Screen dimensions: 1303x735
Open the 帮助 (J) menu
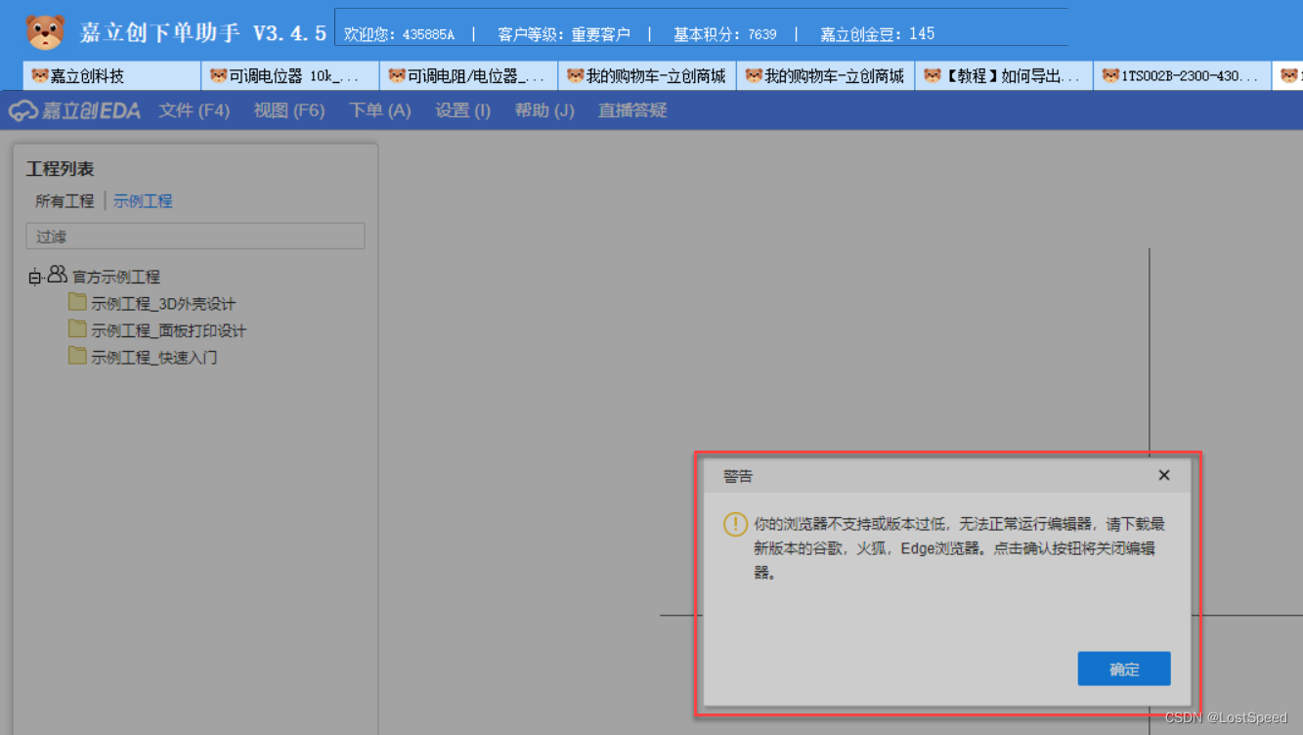tap(544, 110)
